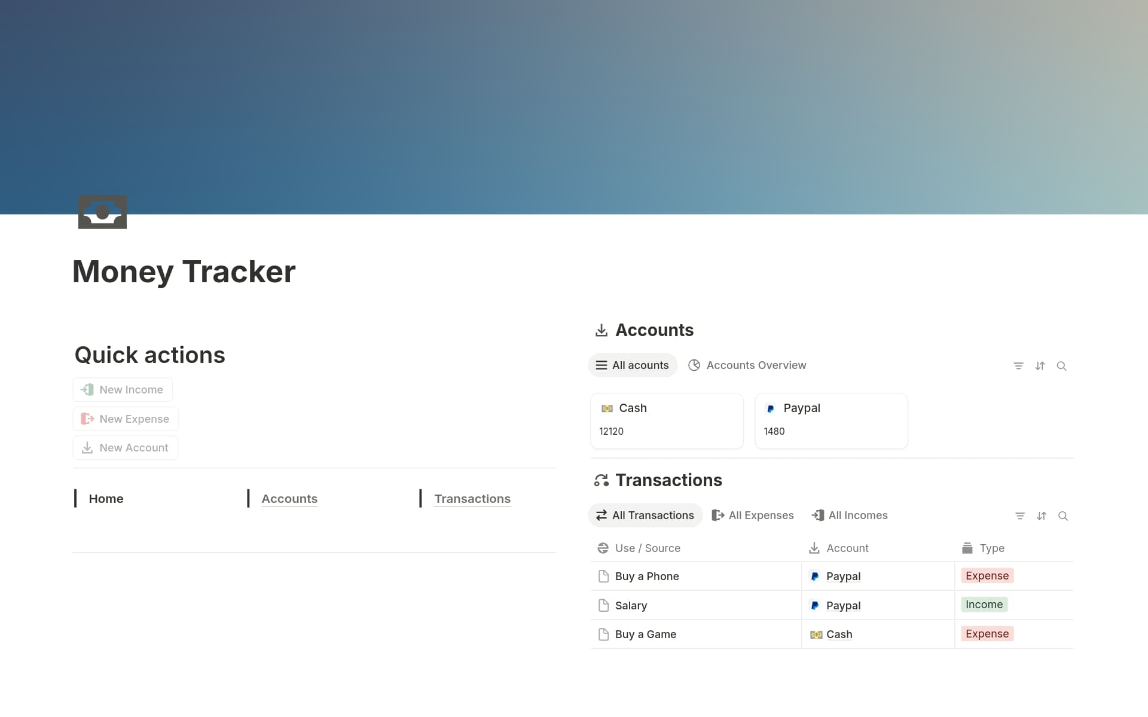Open the Account column header menu

point(847,548)
